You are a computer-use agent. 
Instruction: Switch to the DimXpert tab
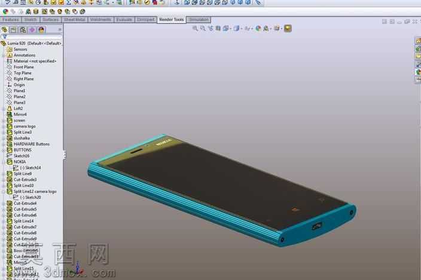tap(146, 20)
